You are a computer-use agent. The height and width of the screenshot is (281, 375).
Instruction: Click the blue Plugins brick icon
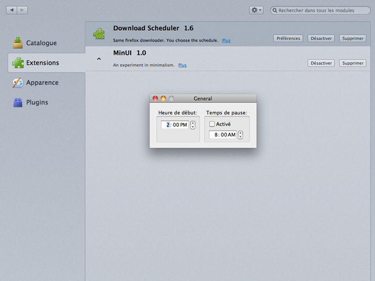click(18, 103)
